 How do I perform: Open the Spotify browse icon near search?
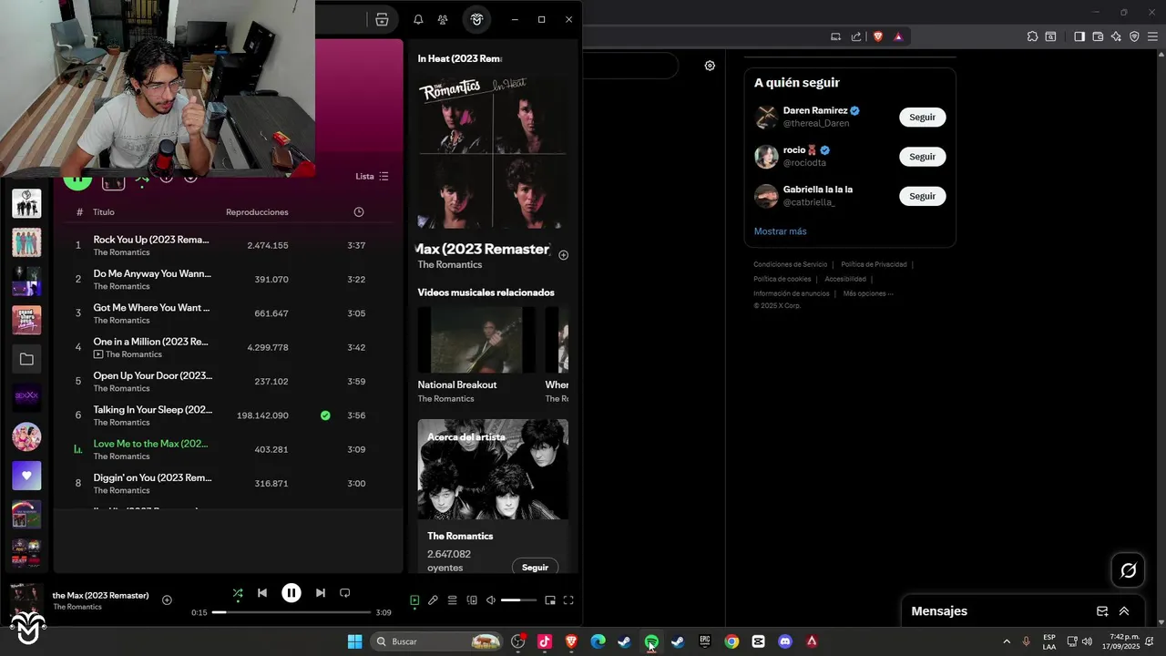tap(382, 19)
